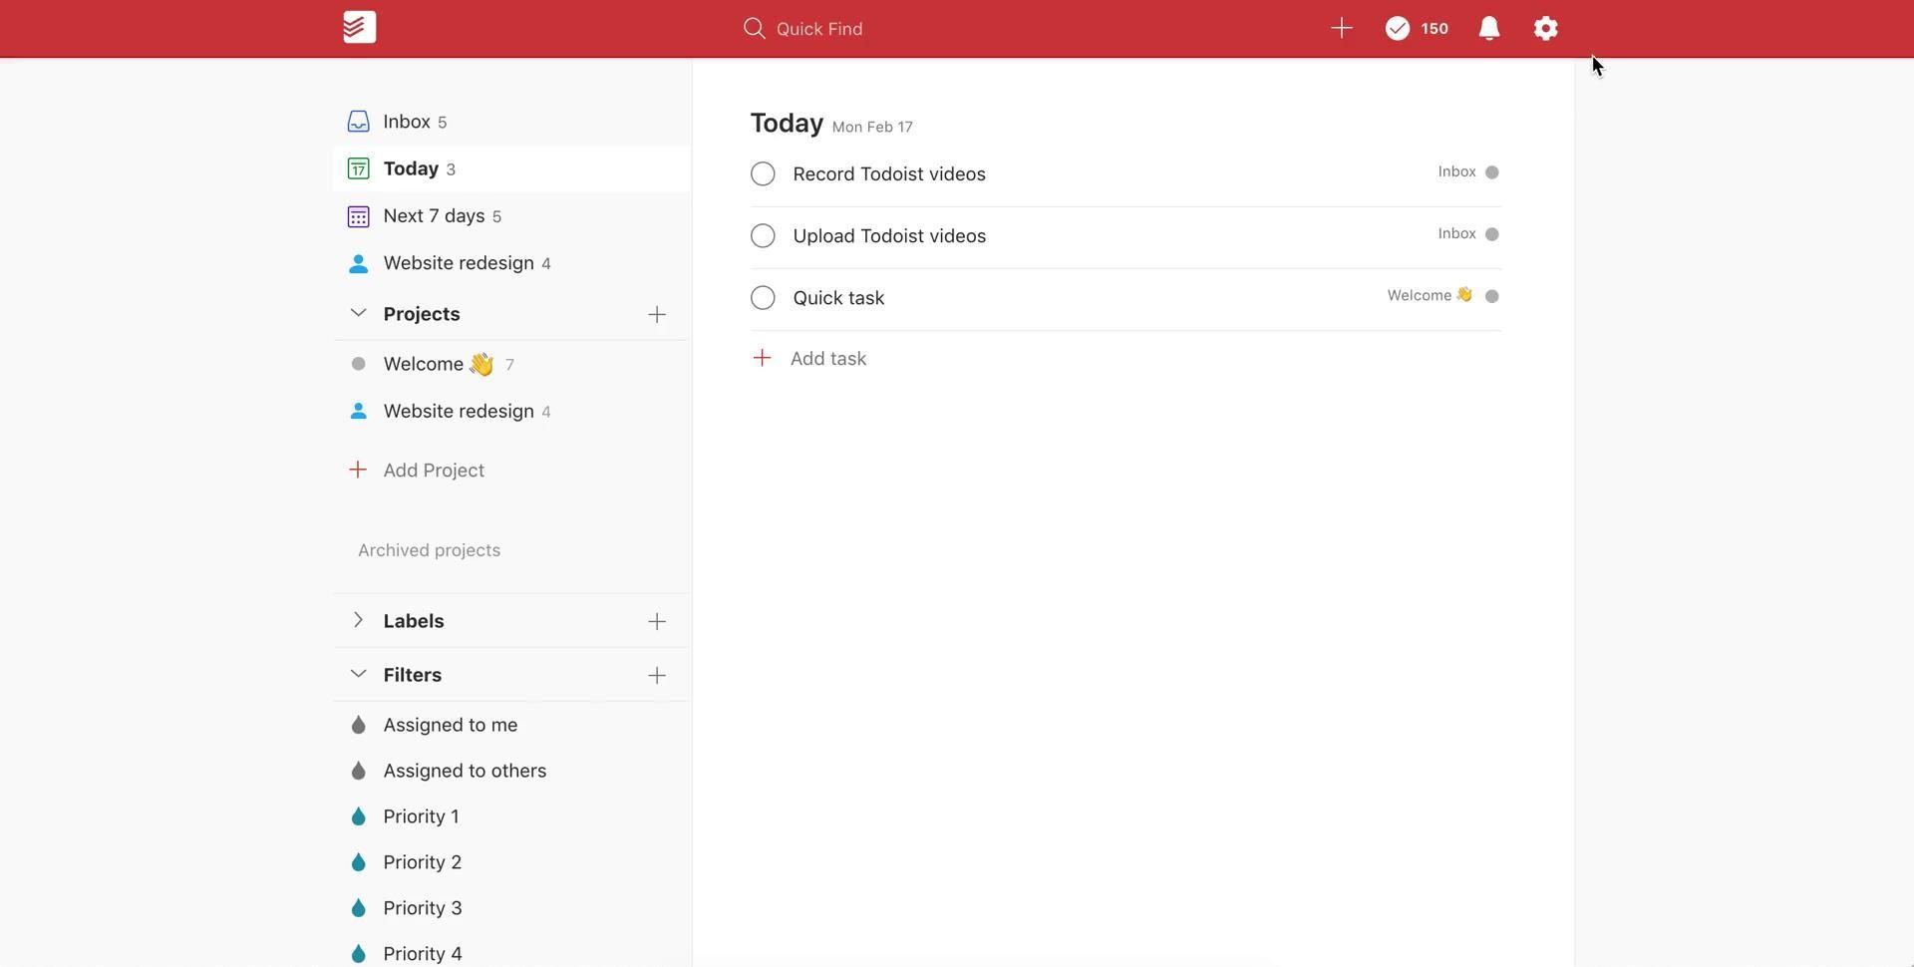
Task: Collapse the Filters section
Action: (x=358, y=675)
